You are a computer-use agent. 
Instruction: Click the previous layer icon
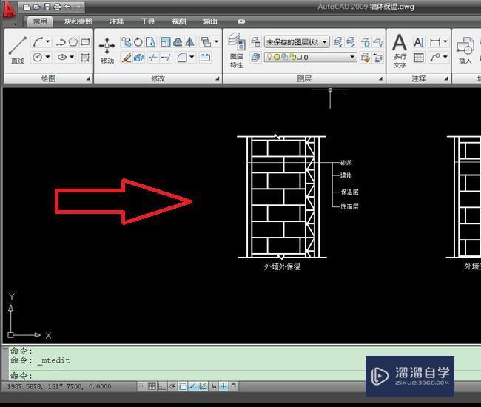pos(378,58)
